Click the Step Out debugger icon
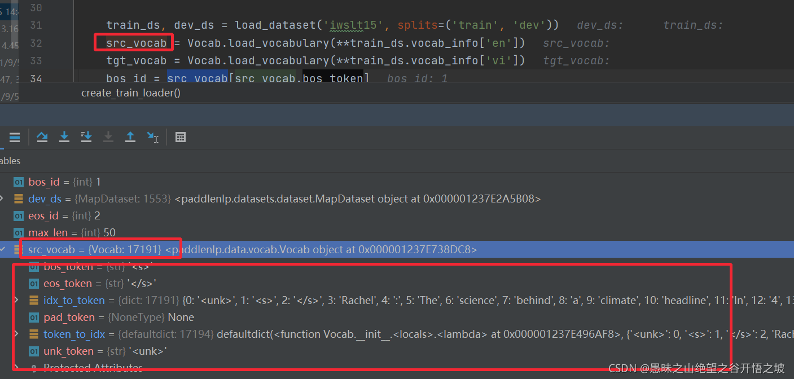This screenshot has height=379, width=794. 130,137
